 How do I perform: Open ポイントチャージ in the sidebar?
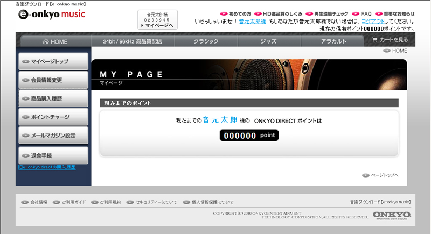53,117
